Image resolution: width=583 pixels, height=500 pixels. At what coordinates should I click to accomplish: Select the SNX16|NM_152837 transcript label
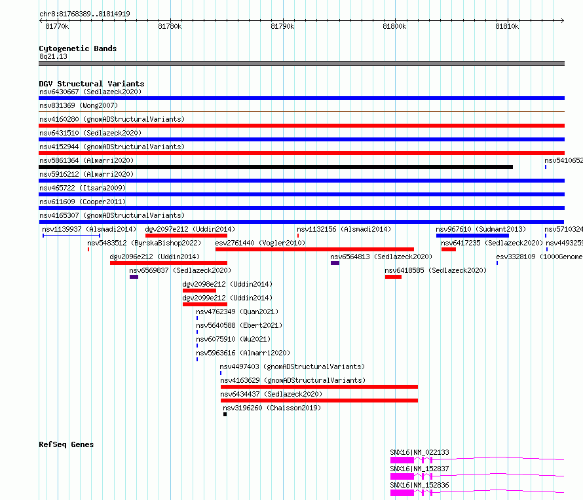419,469
